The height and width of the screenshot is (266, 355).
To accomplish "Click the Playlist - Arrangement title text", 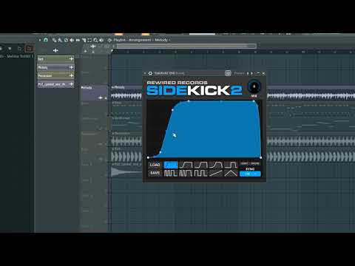I will click(x=132, y=40).
